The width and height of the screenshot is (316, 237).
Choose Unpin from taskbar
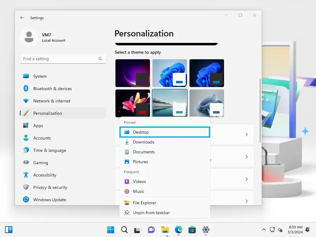pos(165,213)
